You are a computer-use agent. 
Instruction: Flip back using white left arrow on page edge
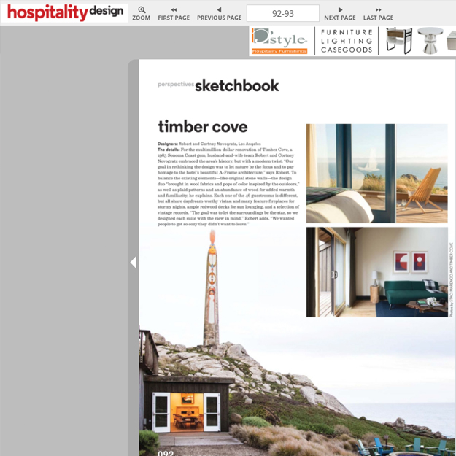134,263
